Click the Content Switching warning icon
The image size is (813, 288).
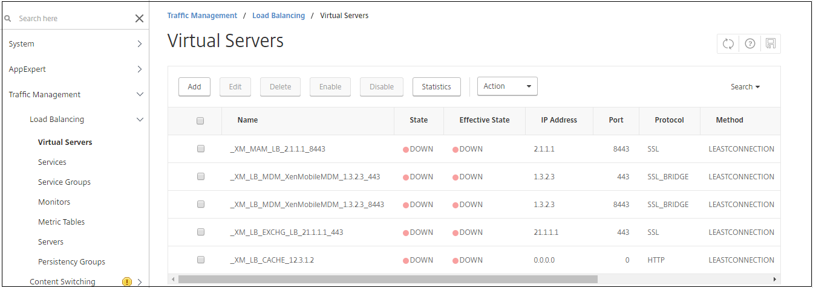tap(126, 281)
